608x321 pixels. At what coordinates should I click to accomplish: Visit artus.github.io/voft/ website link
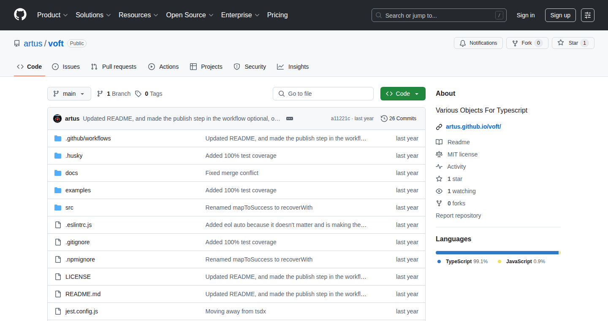(x=473, y=127)
